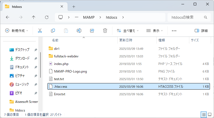Click the Error.txt document icon
The height and width of the screenshot is (118, 214).
(x=51, y=94)
